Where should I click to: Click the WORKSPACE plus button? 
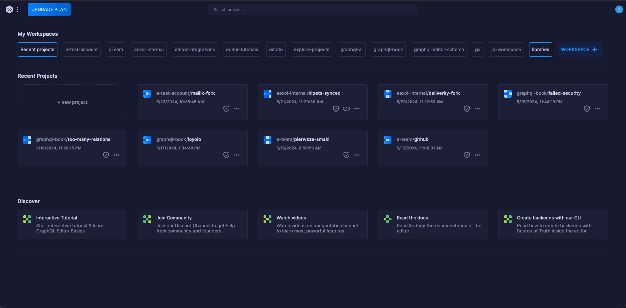tap(580, 49)
